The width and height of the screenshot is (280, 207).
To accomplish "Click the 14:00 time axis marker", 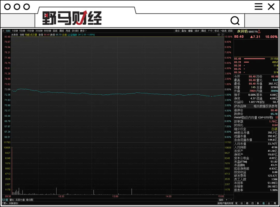I will [168, 196].
